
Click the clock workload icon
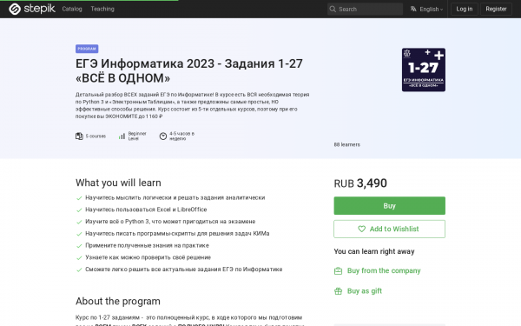point(163,136)
